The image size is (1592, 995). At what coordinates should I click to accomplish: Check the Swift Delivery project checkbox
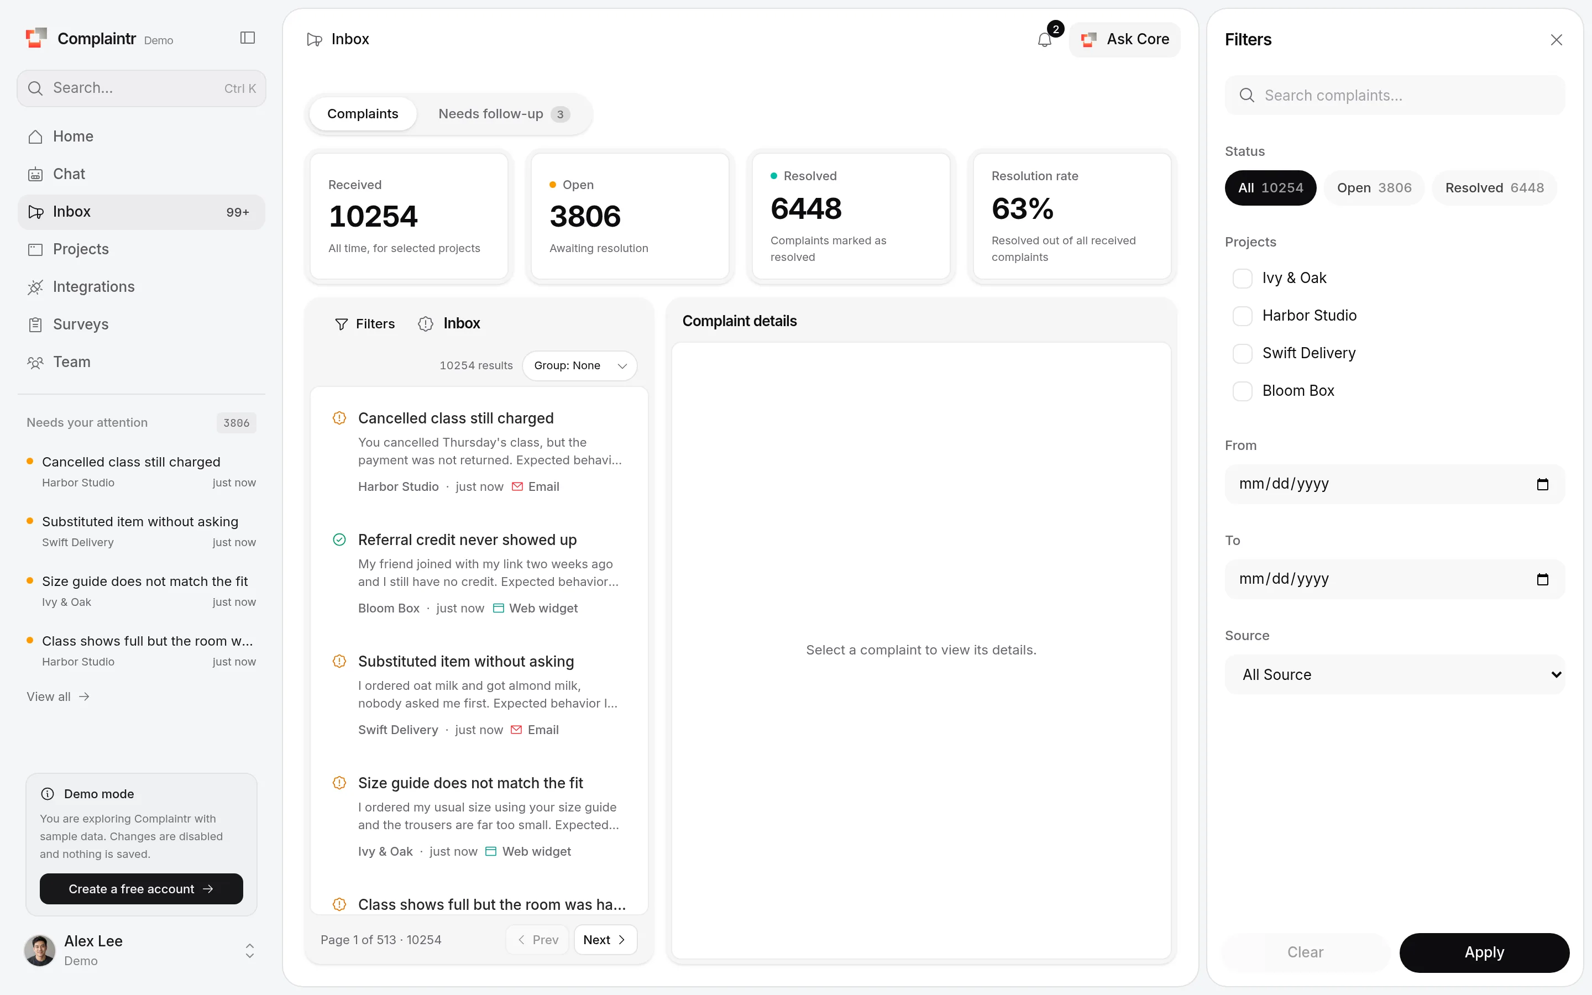tap(1242, 353)
